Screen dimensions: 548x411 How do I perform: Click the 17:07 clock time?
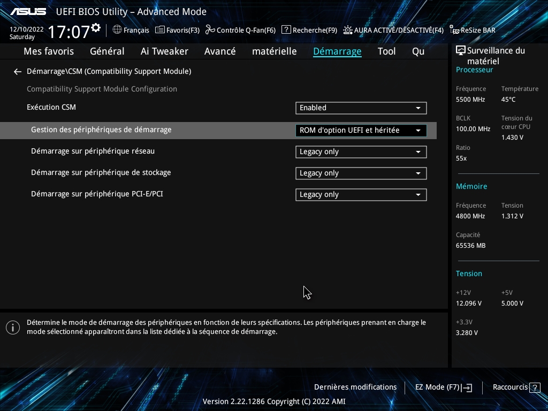coord(68,32)
